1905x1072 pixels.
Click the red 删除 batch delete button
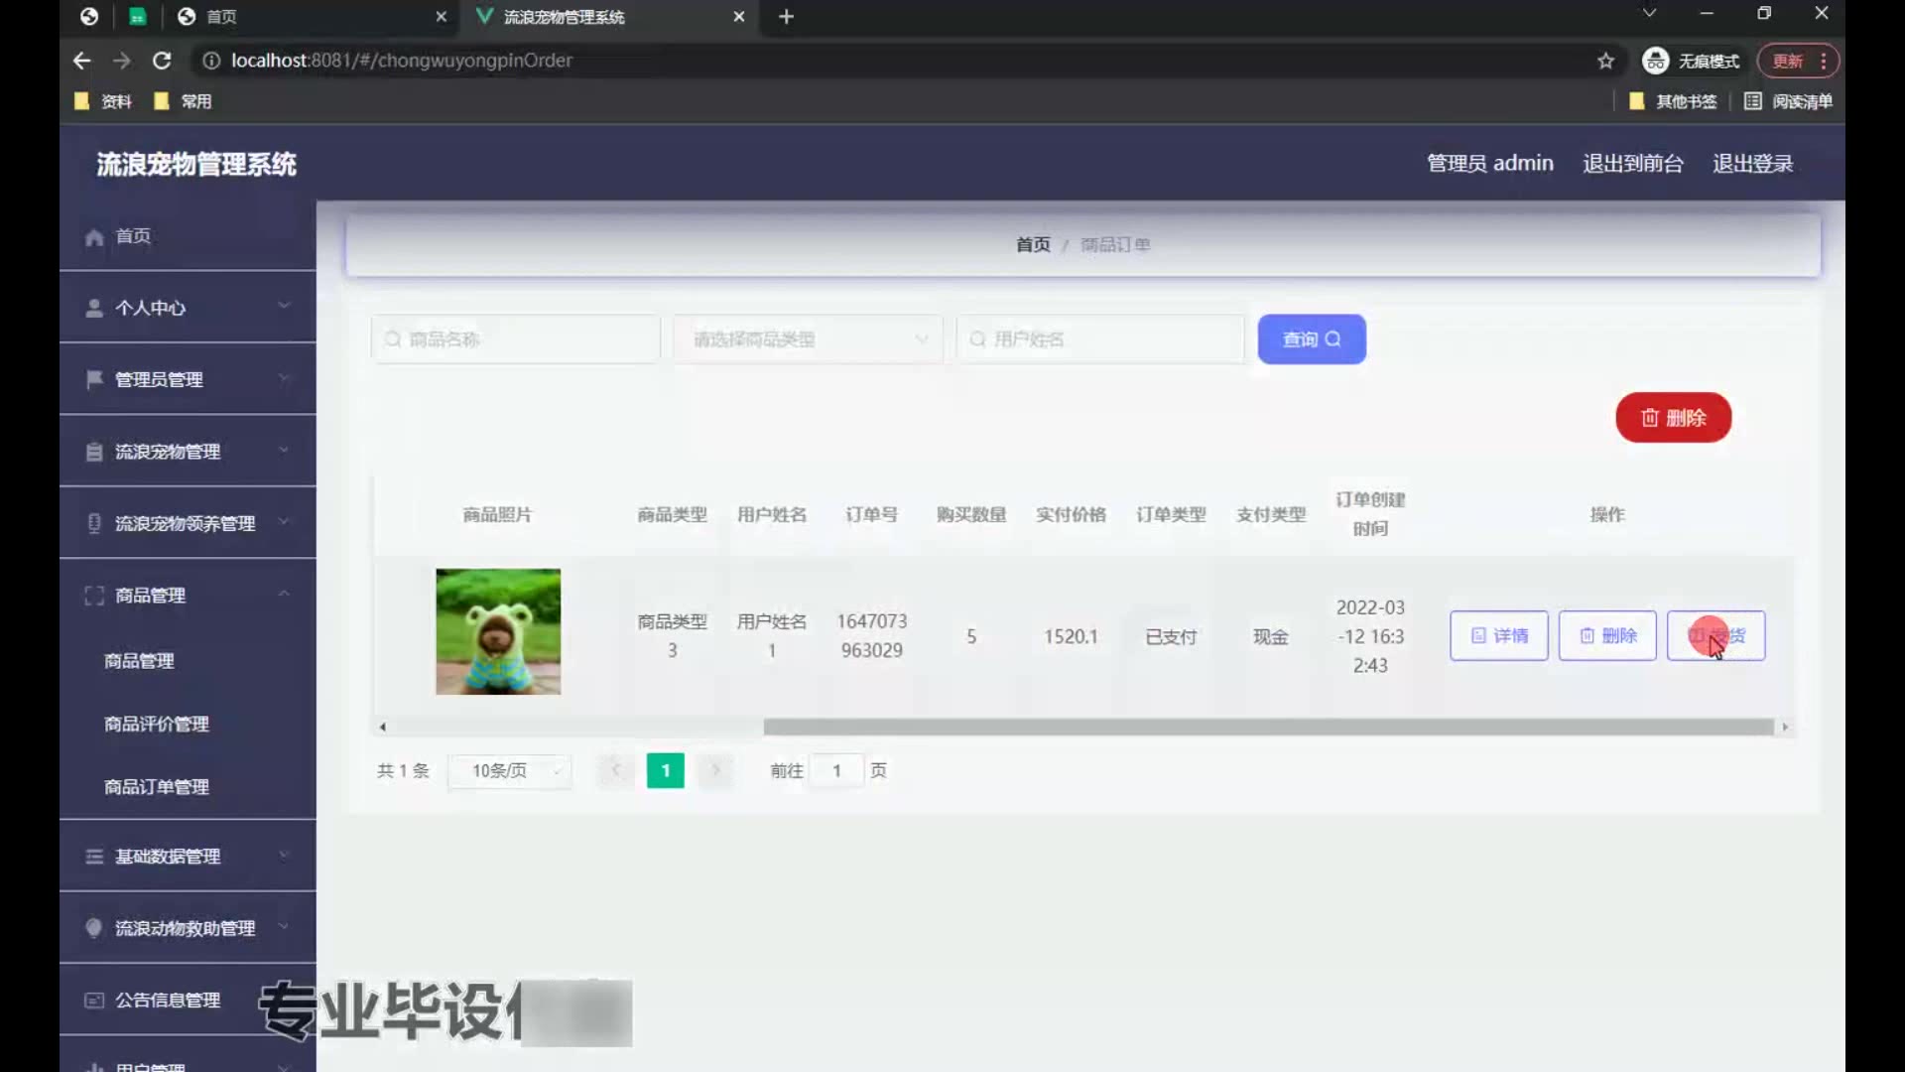(x=1673, y=418)
